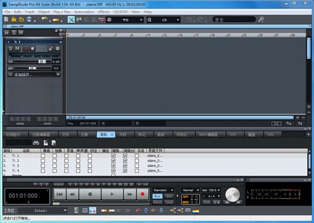Viewport: 314px width, 223px height.
Task: Click the plus zoom-in icon beside position bar
Action: (297, 117)
